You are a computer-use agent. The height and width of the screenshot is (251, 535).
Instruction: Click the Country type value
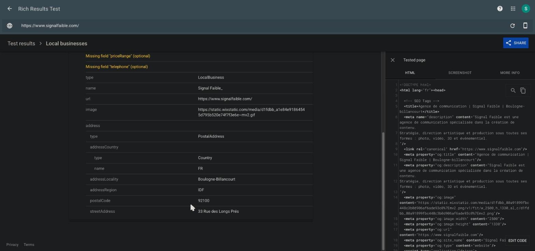[205, 158]
